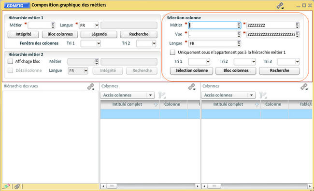Toggle Détail colonne checkbox
Screen dimensions: 314x191
(x=10, y=70)
